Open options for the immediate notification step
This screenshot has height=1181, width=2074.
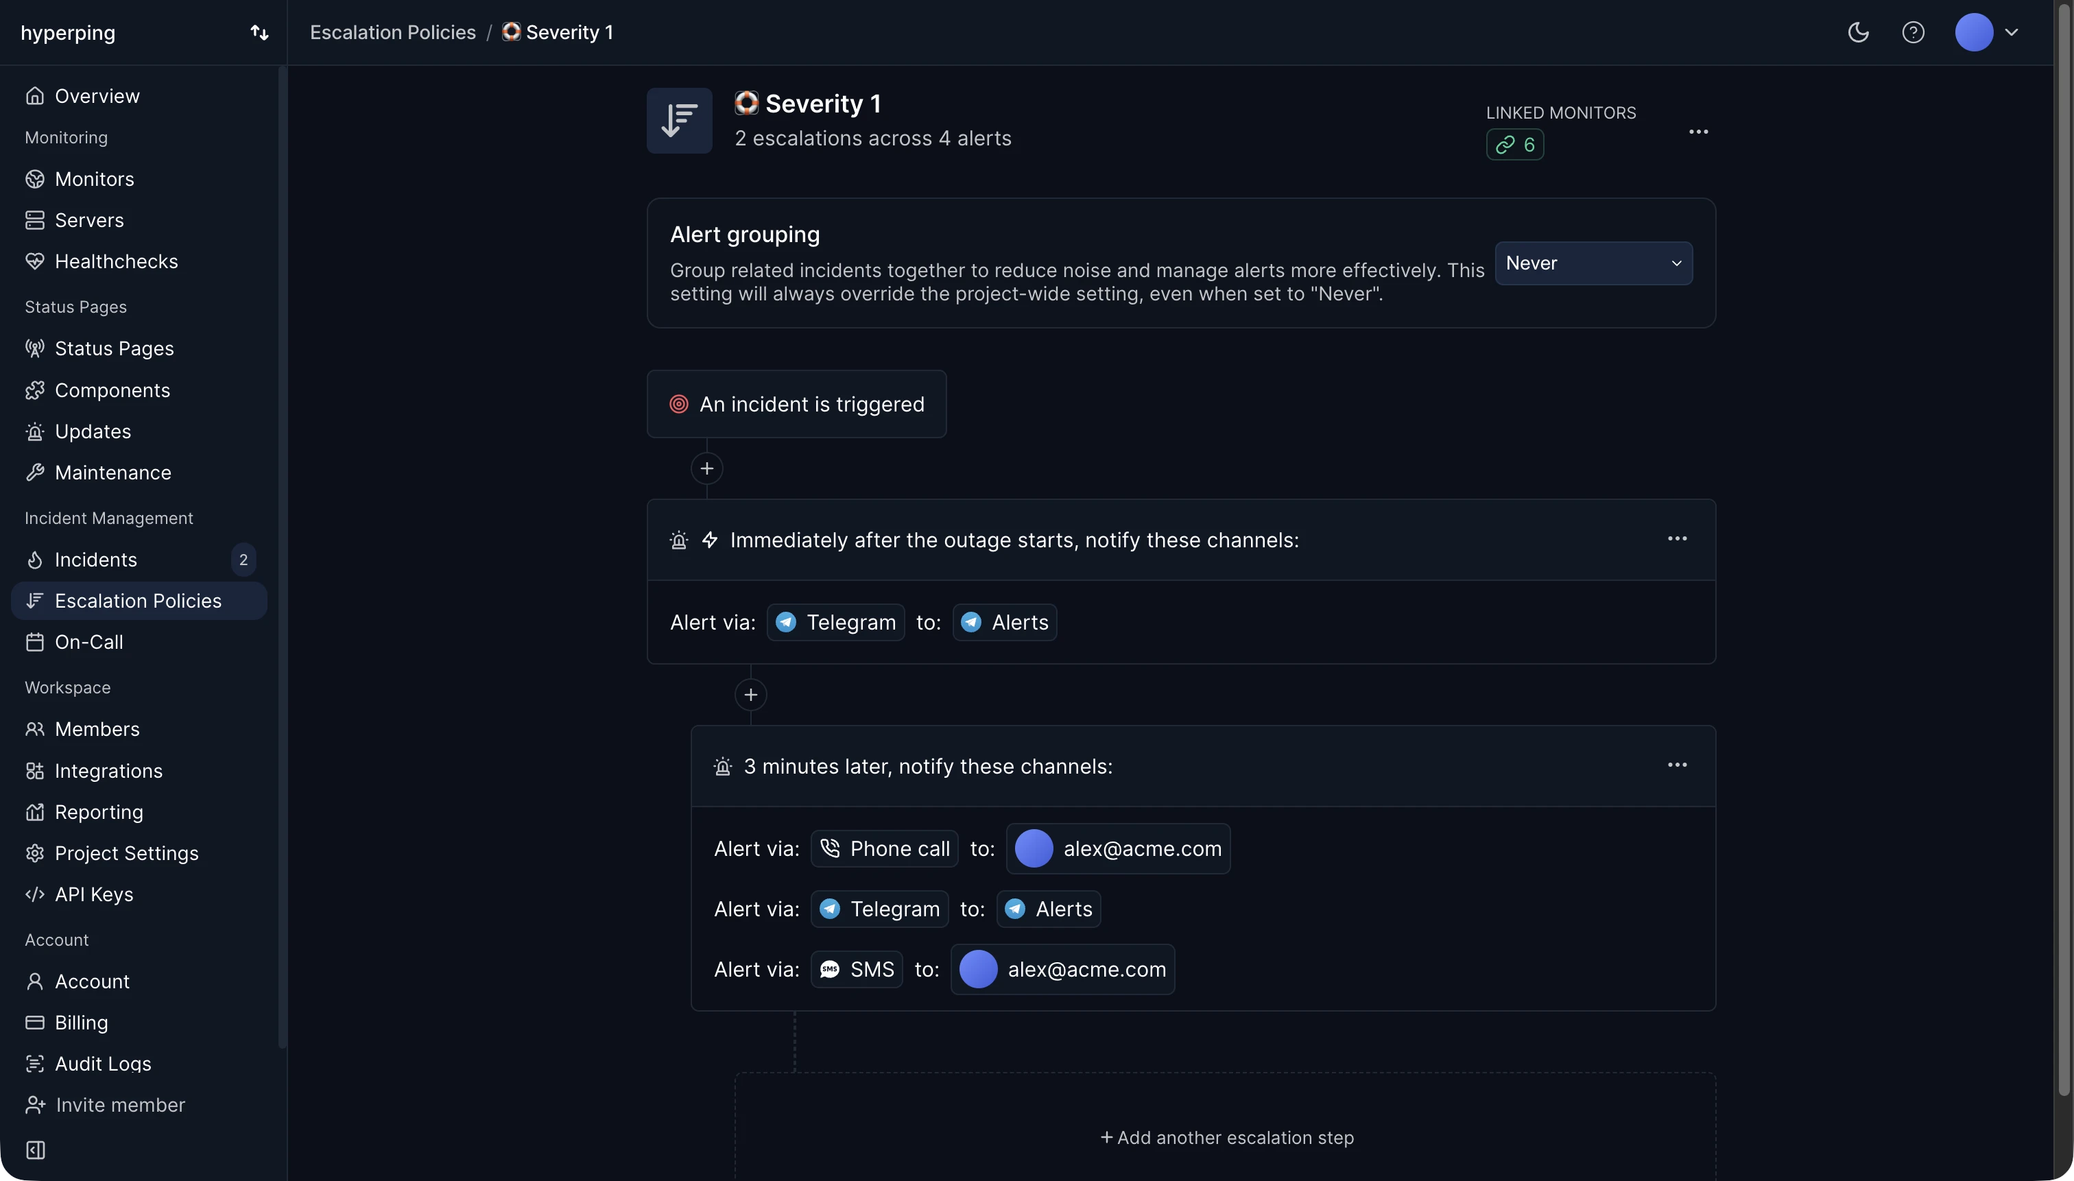coord(1677,538)
